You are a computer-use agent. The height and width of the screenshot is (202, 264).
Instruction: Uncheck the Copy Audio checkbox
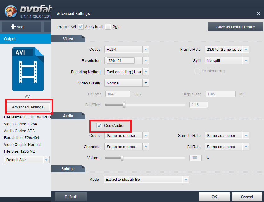click(99, 126)
